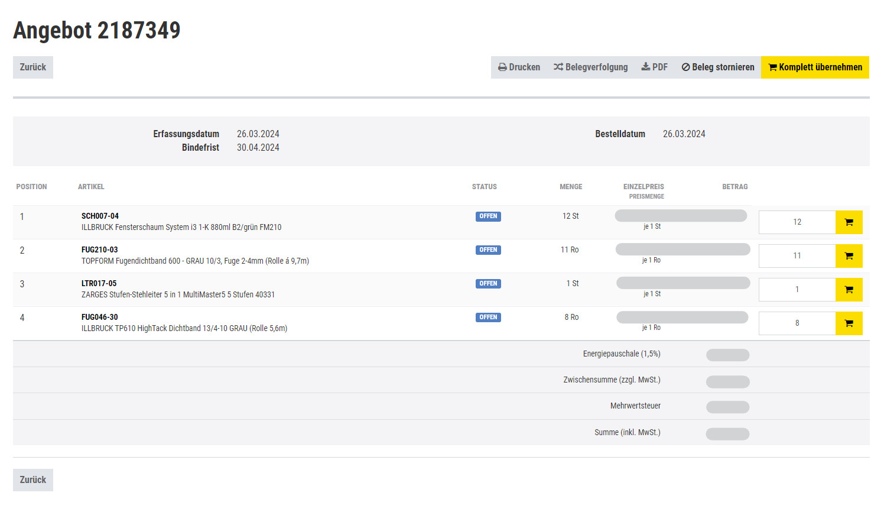Click cart icon for FUG046-30 row

849,323
